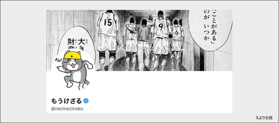Viewport: 279px width, 123px height.
Task: Click the player wearing jersey number 6
Action: tap(177, 44)
